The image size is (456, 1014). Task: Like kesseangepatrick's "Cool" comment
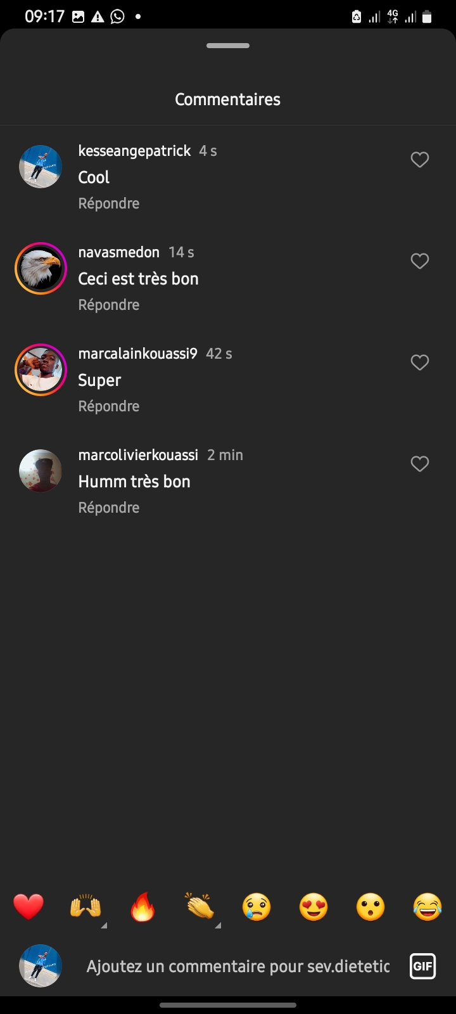coord(420,160)
